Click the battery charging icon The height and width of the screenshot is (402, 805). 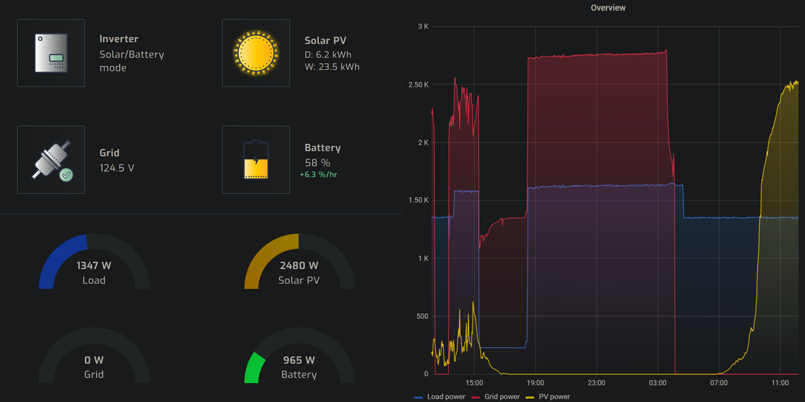(x=256, y=160)
